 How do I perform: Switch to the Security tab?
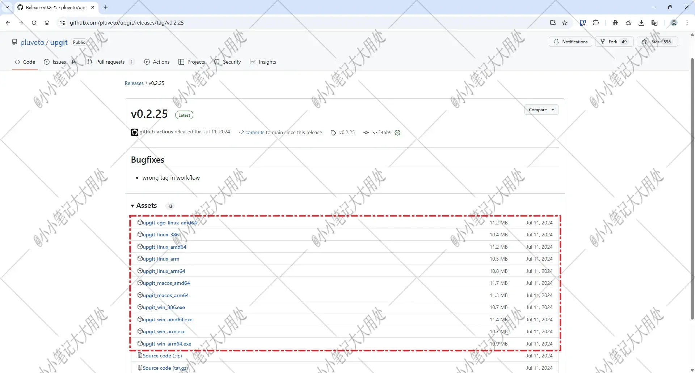227,62
